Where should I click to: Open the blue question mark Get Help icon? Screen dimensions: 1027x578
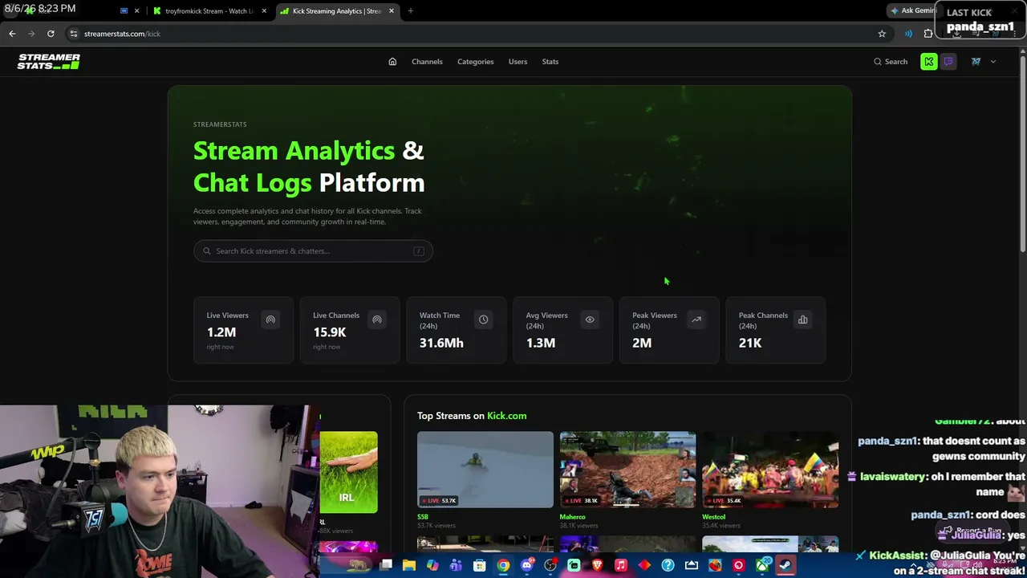(668, 566)
